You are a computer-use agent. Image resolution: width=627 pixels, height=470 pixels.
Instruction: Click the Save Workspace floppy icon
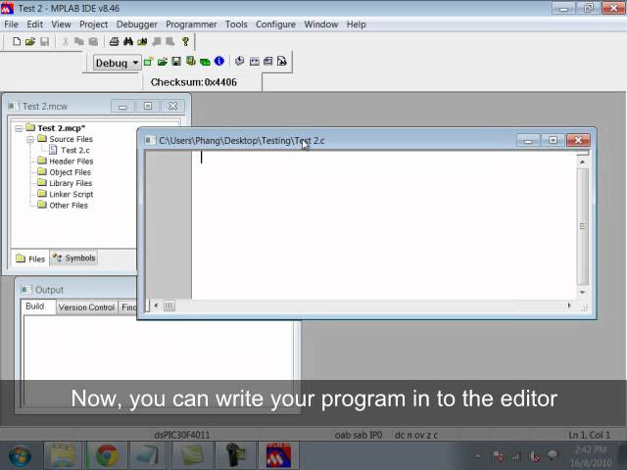176,61
